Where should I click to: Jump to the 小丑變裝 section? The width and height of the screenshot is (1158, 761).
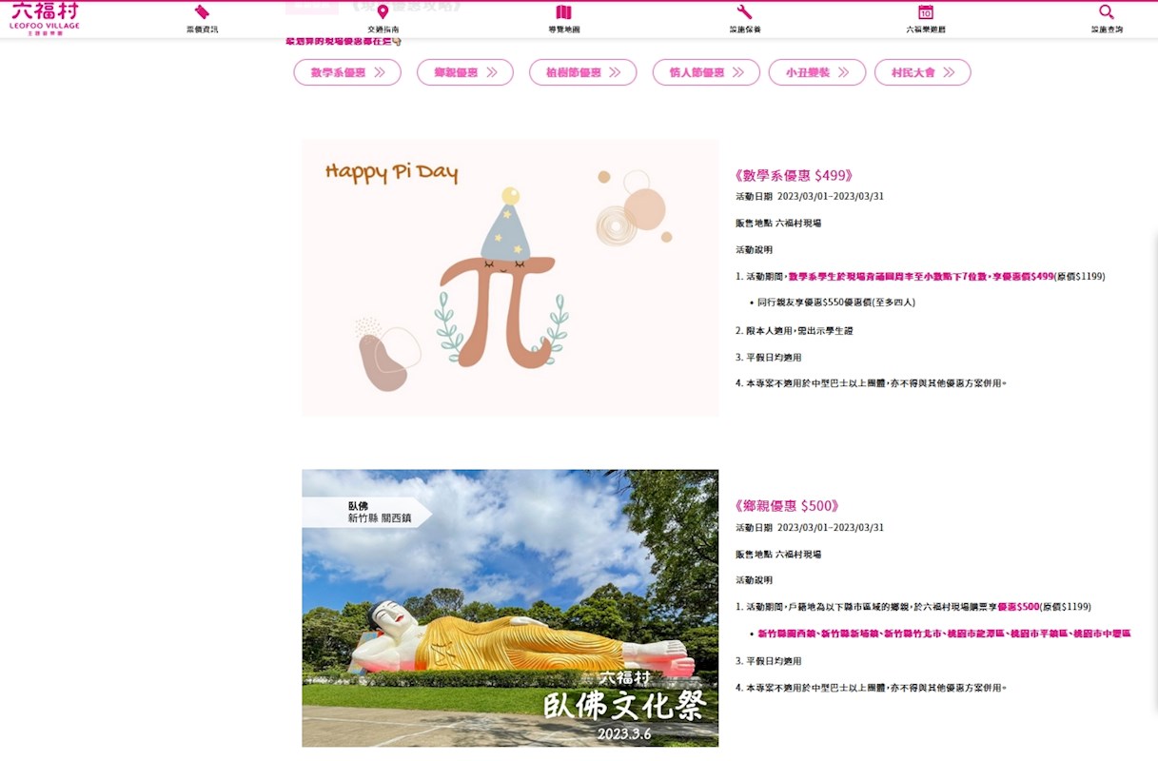817,72
